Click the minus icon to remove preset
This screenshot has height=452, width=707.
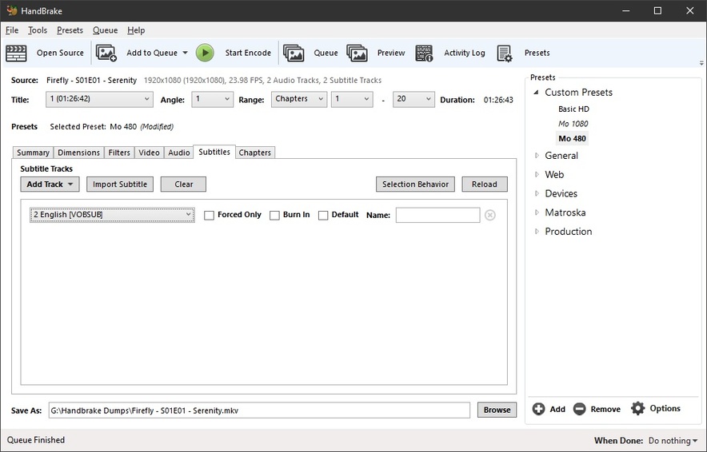click(579, 409)
